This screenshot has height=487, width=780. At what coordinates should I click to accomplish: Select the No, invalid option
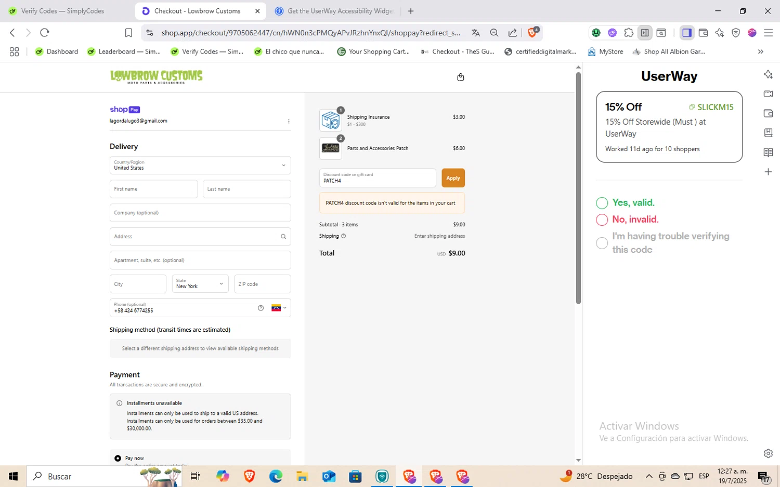pyautogui.click(x=602, y=220)
